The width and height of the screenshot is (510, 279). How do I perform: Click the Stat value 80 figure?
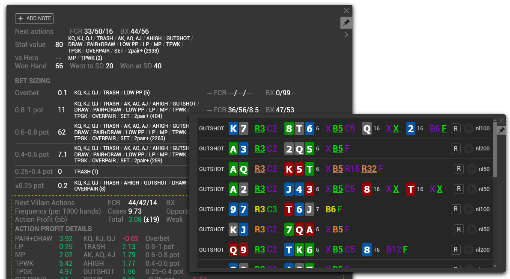(x=59, y=44)
